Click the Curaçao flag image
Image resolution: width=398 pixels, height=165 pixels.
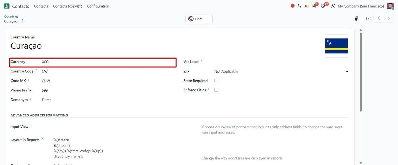(337, 46)
